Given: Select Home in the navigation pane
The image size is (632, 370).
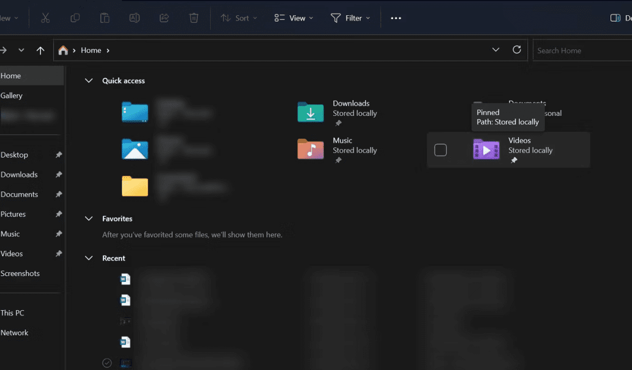Looking at the screenshot, I should point(32,76).
